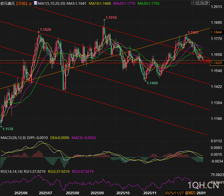
Task: Click the orange circled-plus icon beside 日线
Action: (30, 4)
